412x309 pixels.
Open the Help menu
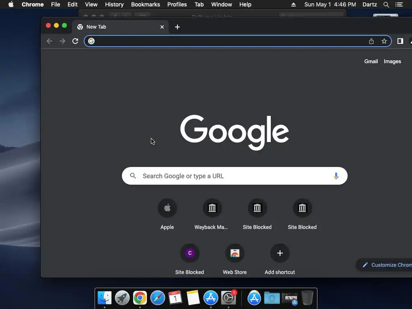point(245,4)
